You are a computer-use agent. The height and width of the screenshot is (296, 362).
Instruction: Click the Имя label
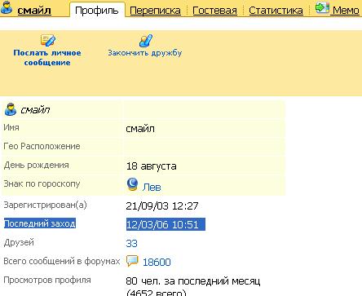11,127
